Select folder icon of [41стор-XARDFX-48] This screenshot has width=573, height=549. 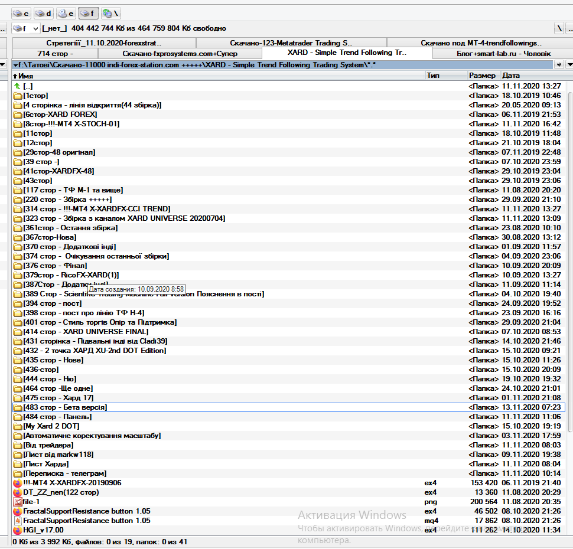(18, 171)
